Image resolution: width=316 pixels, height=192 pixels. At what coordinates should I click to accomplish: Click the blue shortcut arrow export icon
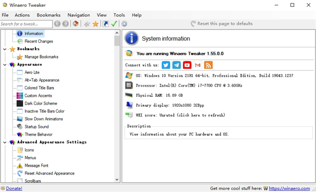click(106, 24)
